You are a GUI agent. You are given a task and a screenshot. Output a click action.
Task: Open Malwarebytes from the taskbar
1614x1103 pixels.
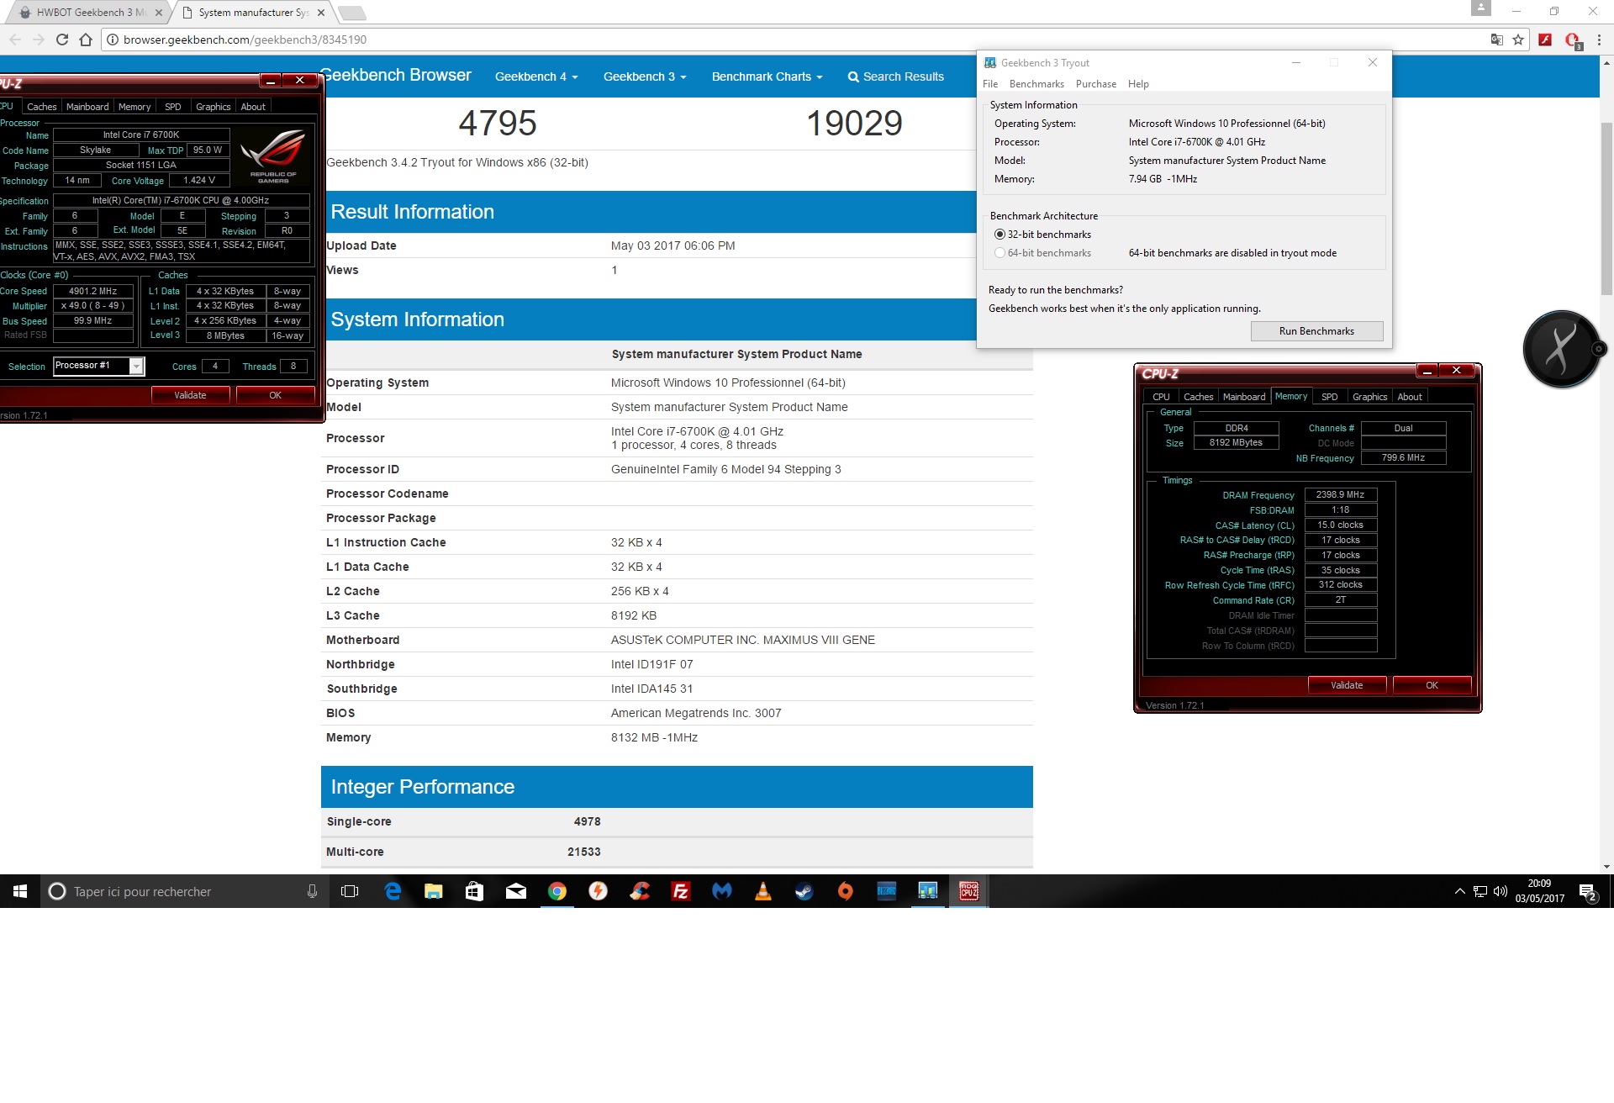[x=722, y=891]
